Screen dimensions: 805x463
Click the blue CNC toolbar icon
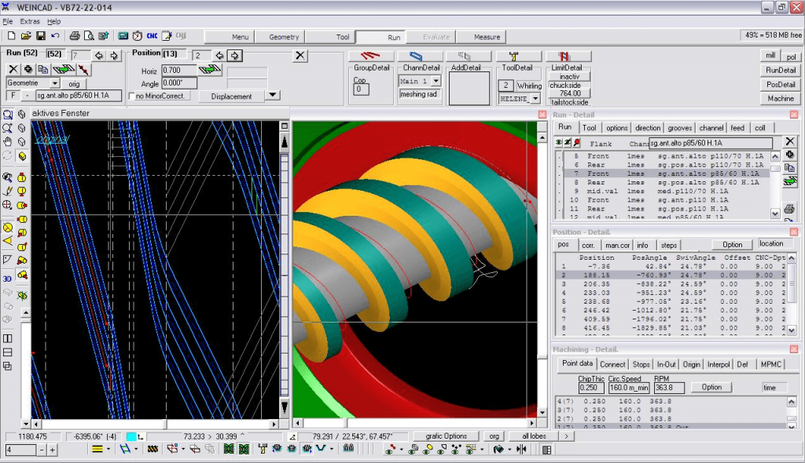(152, 36)
